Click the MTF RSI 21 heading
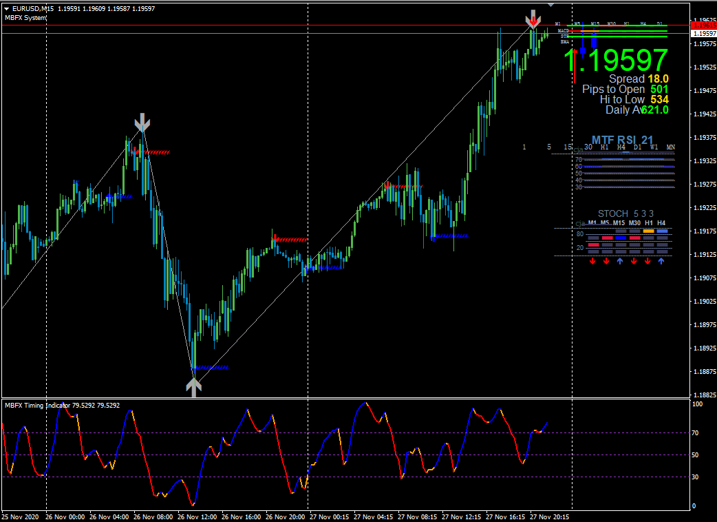 point(622,140)
